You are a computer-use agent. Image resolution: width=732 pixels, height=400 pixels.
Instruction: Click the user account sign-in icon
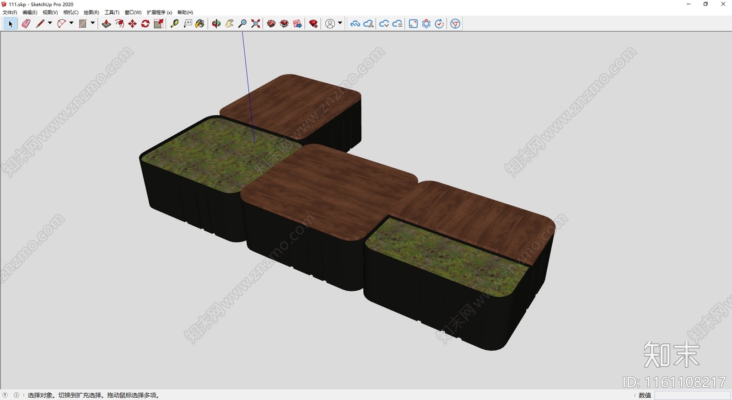point(330,24)
